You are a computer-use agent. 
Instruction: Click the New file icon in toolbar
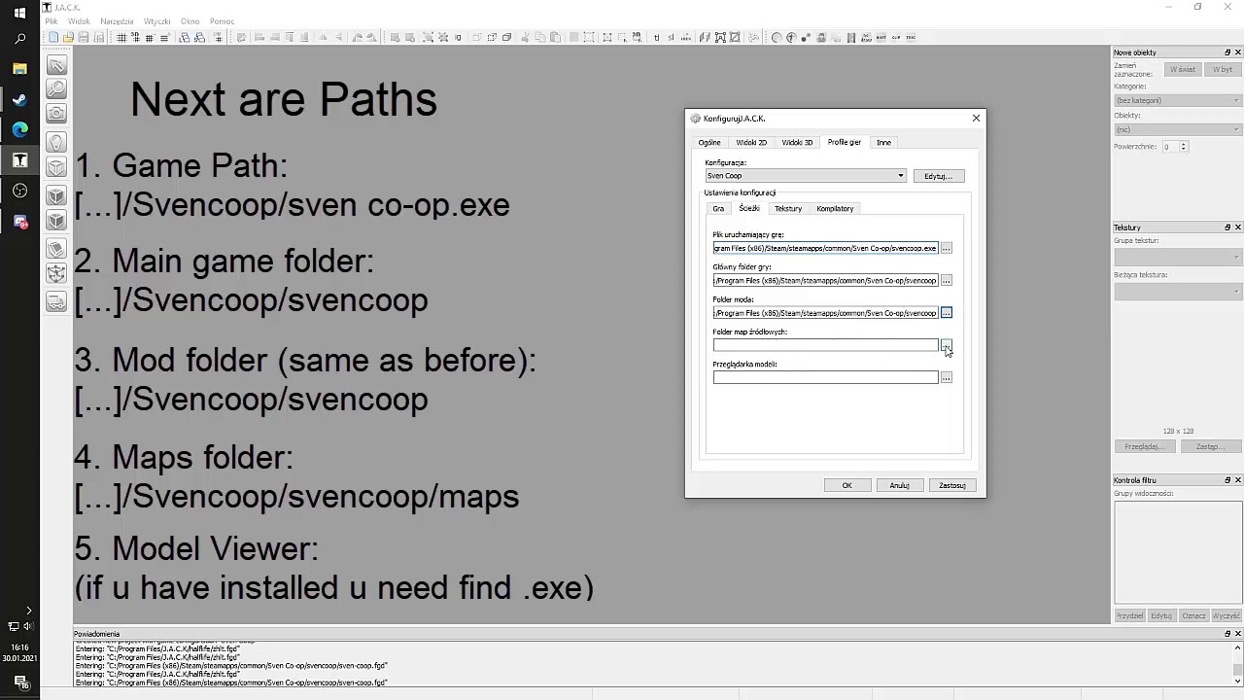point(53,38)
